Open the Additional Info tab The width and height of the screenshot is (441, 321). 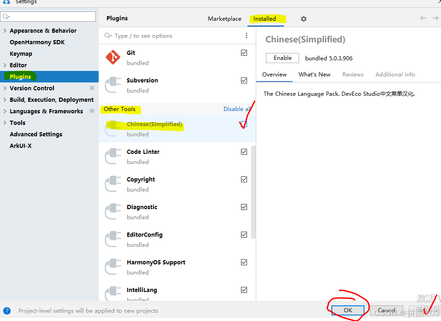tap(395, 75)
